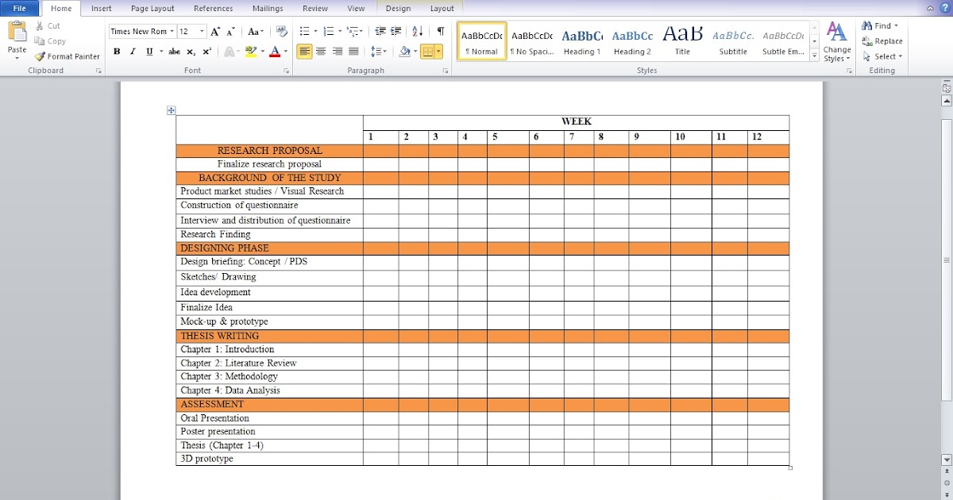
Task: Show or hide paragraph marks
Action: 440,32
